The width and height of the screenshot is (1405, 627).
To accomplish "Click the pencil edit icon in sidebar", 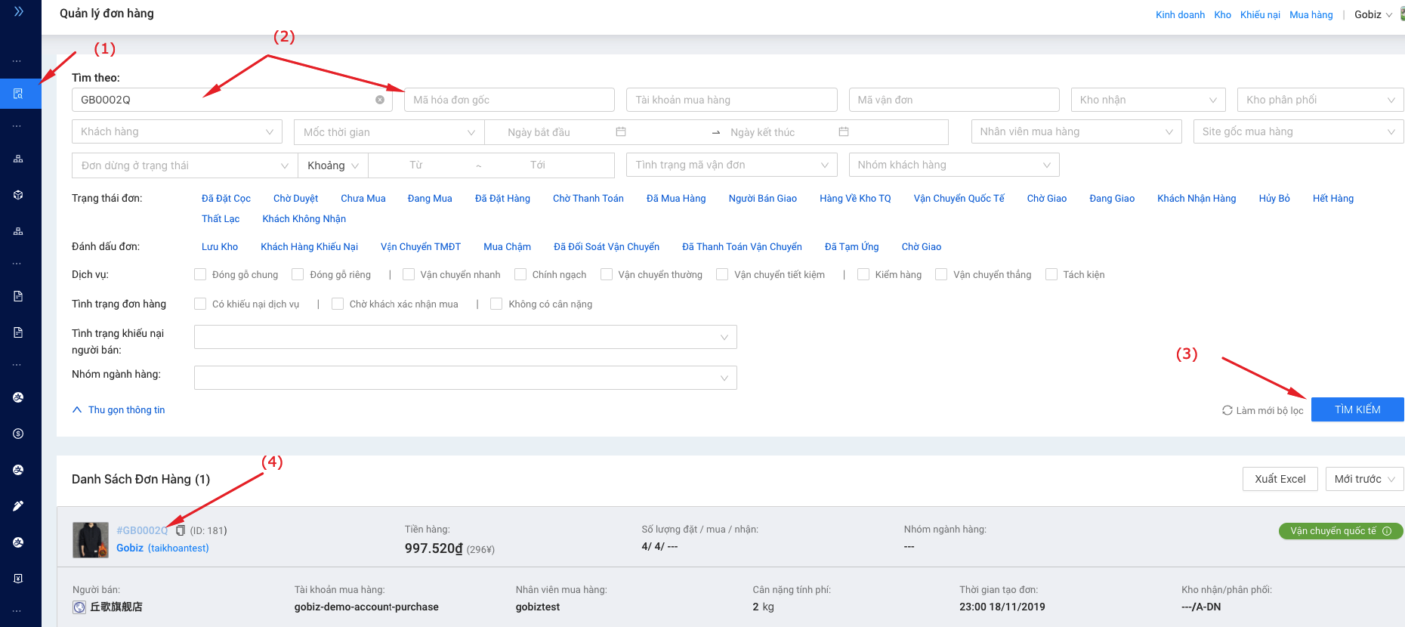I will coord(18,506).
